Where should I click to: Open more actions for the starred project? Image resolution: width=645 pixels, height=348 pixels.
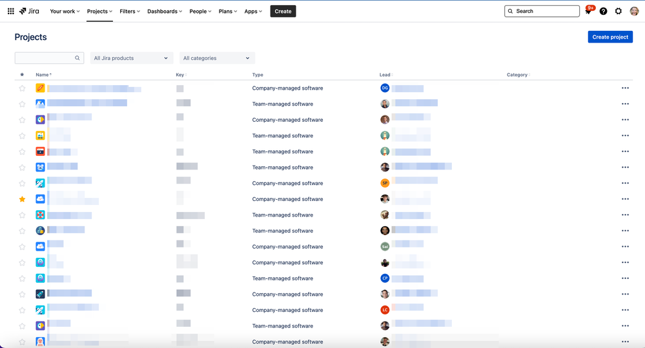(x=625, y=199)
